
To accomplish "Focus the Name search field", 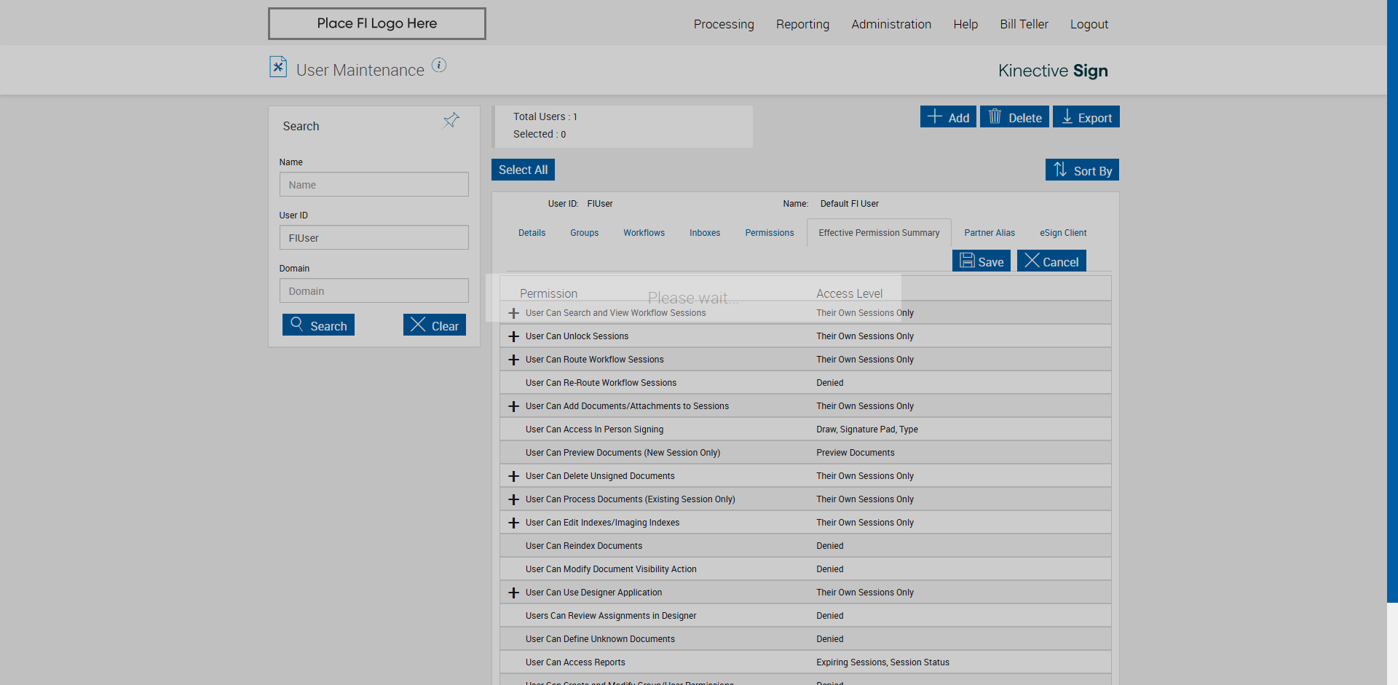I will point(374,184).
